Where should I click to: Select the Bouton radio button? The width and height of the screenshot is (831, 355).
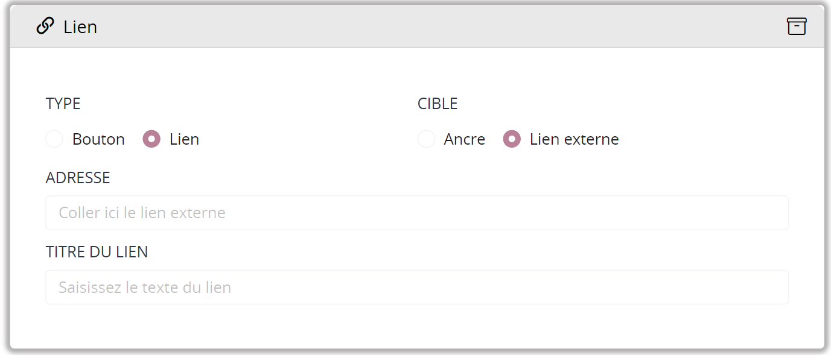point(54,139)
